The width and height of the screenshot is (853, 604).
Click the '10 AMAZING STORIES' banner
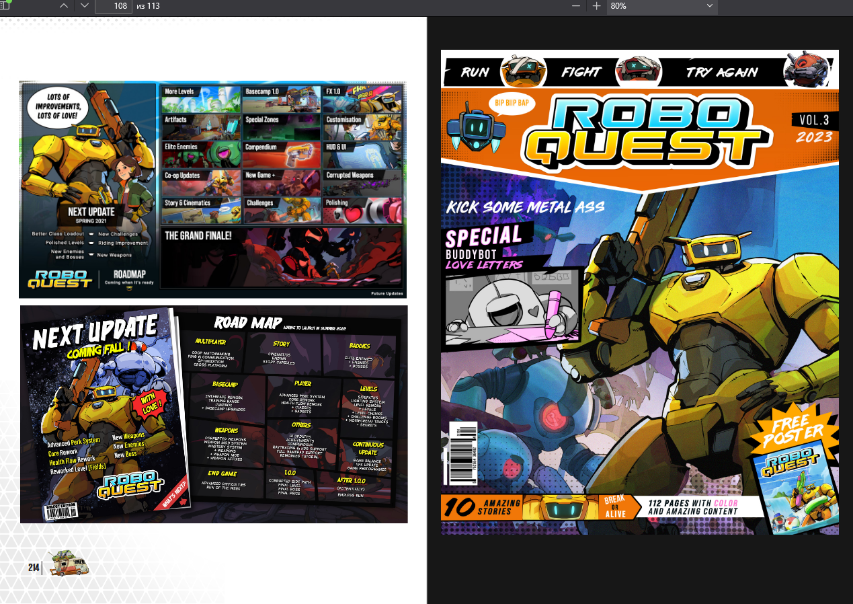[x=482, y=507]
